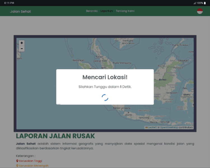Click the Kerusakan Tinggi legend label

pyautogui.click(x=31, y=161)
